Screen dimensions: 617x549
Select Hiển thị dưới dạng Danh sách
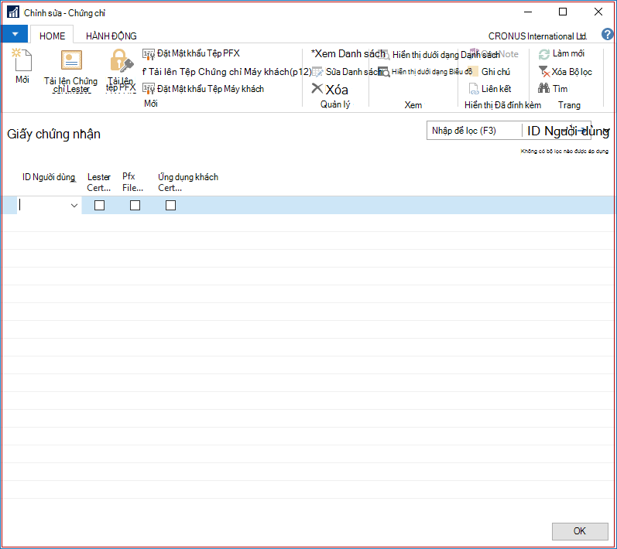pyautogui.click(x=439, y=54)
